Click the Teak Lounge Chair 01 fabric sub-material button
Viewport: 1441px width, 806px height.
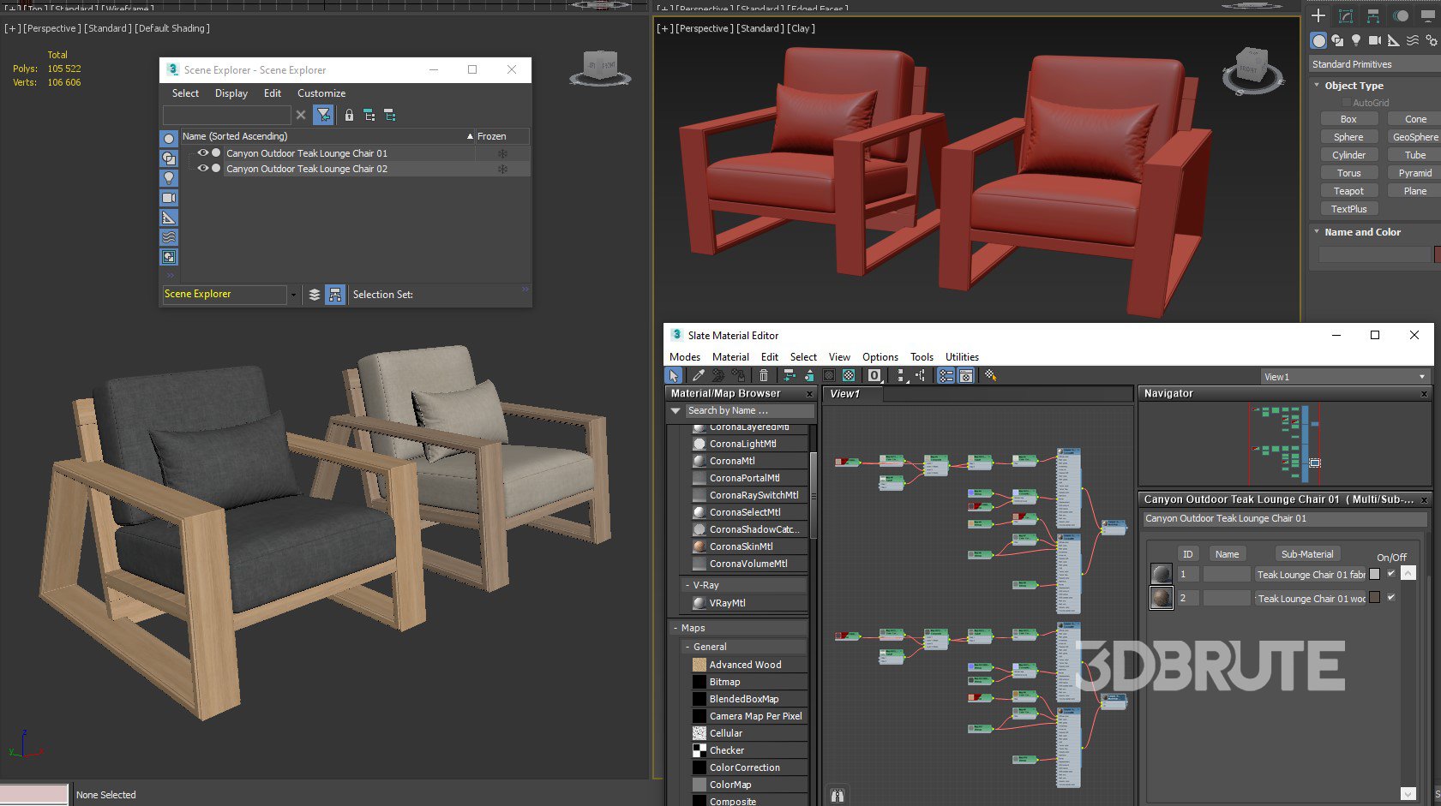pyautogui.click(x=1310, y=575)
